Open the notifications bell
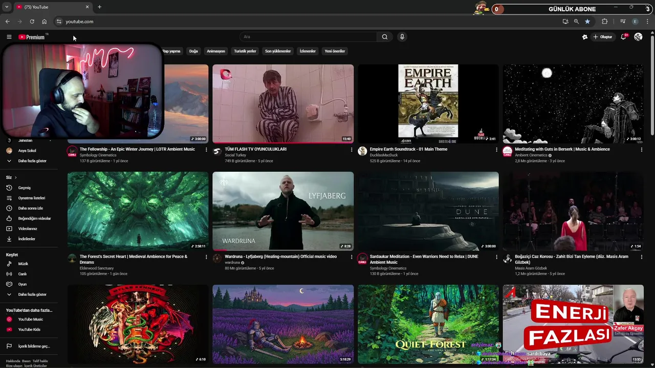Screen dimensions: 655x368 [x=623, y=37]
